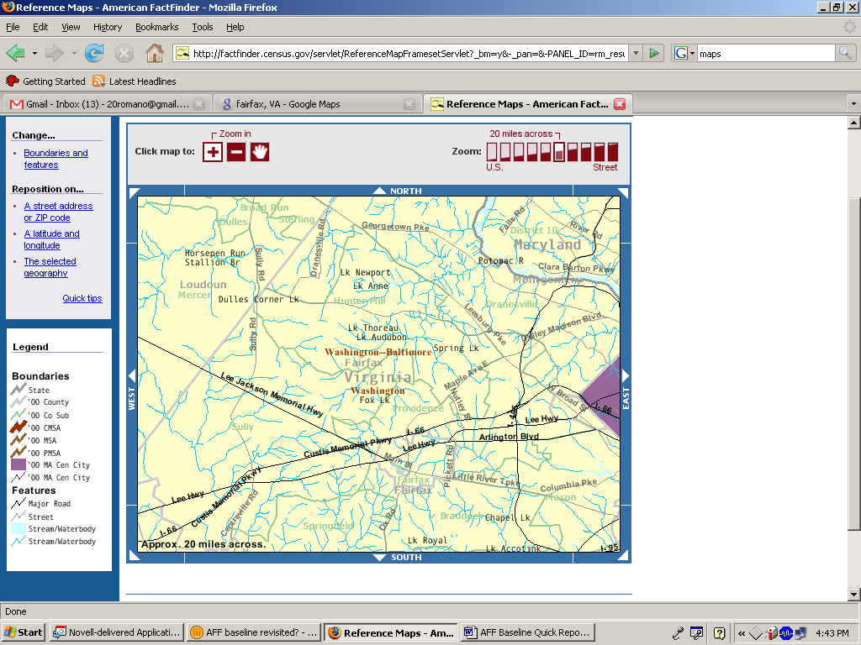Click A street address or ZIP code link
The height and width of the screenshot is (645, 861).
click(58, 212)
